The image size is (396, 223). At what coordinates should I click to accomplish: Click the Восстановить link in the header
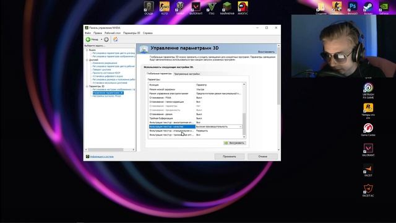click(x=266, y=52)
